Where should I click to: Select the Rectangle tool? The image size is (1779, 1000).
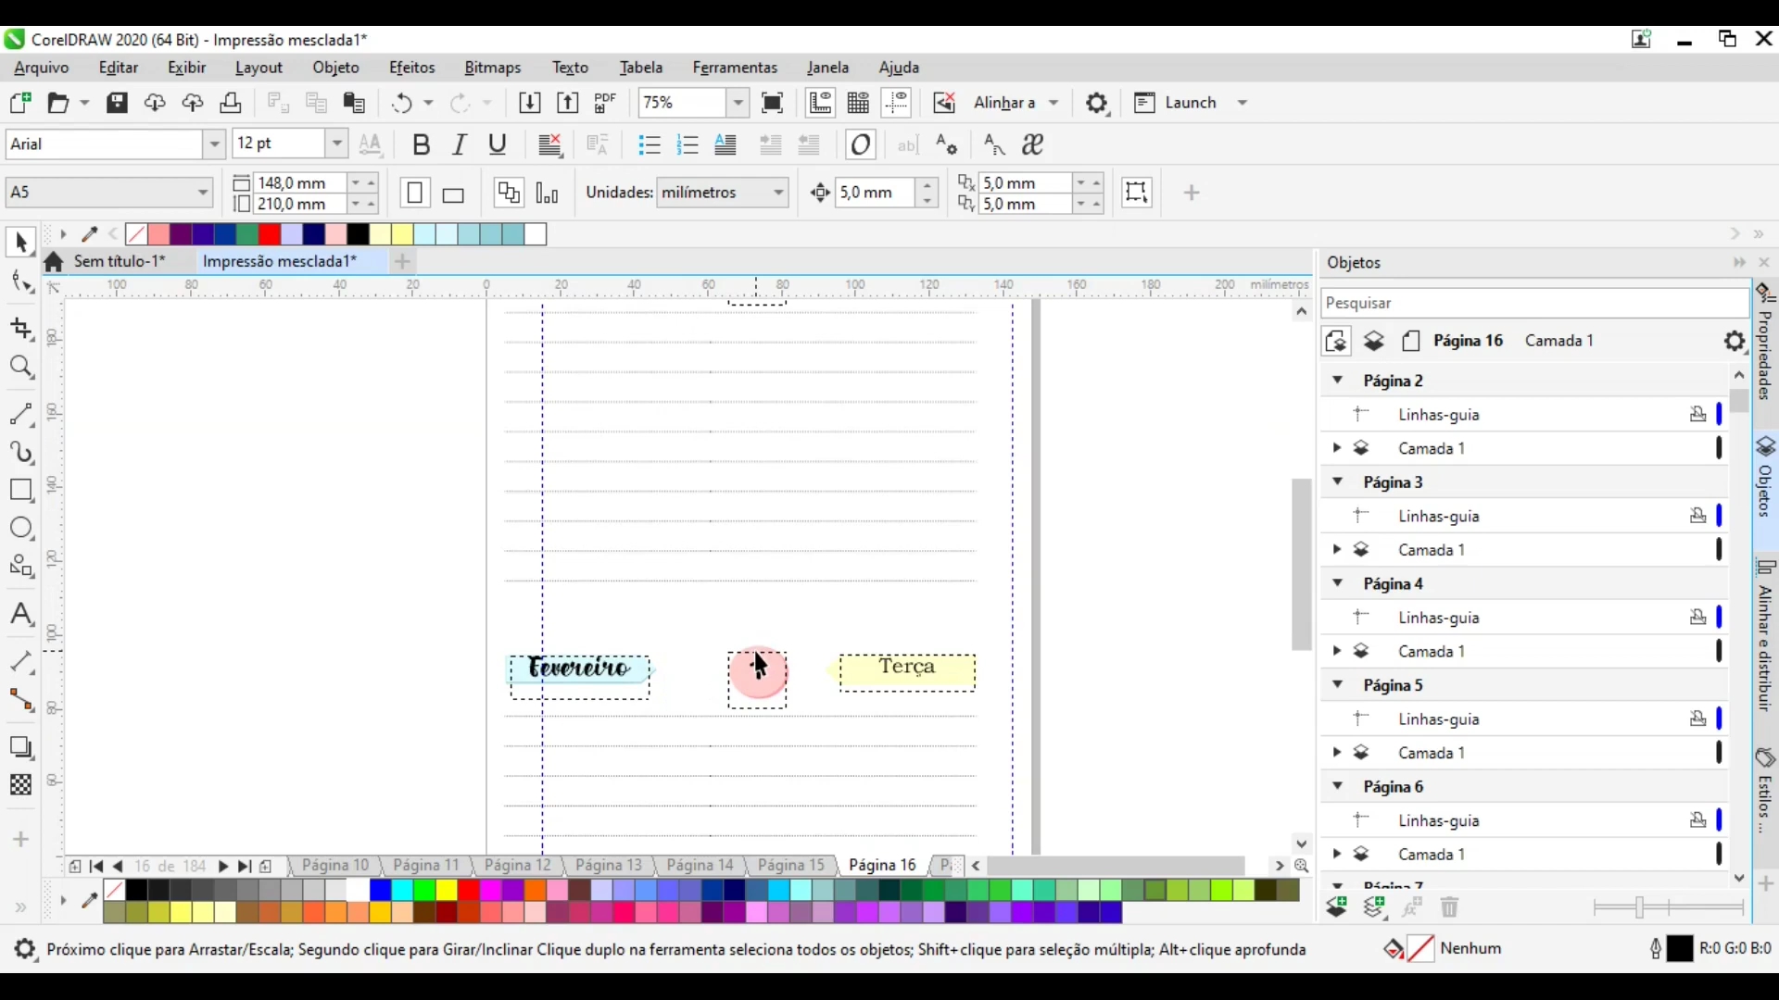click(x=21, y=490)
